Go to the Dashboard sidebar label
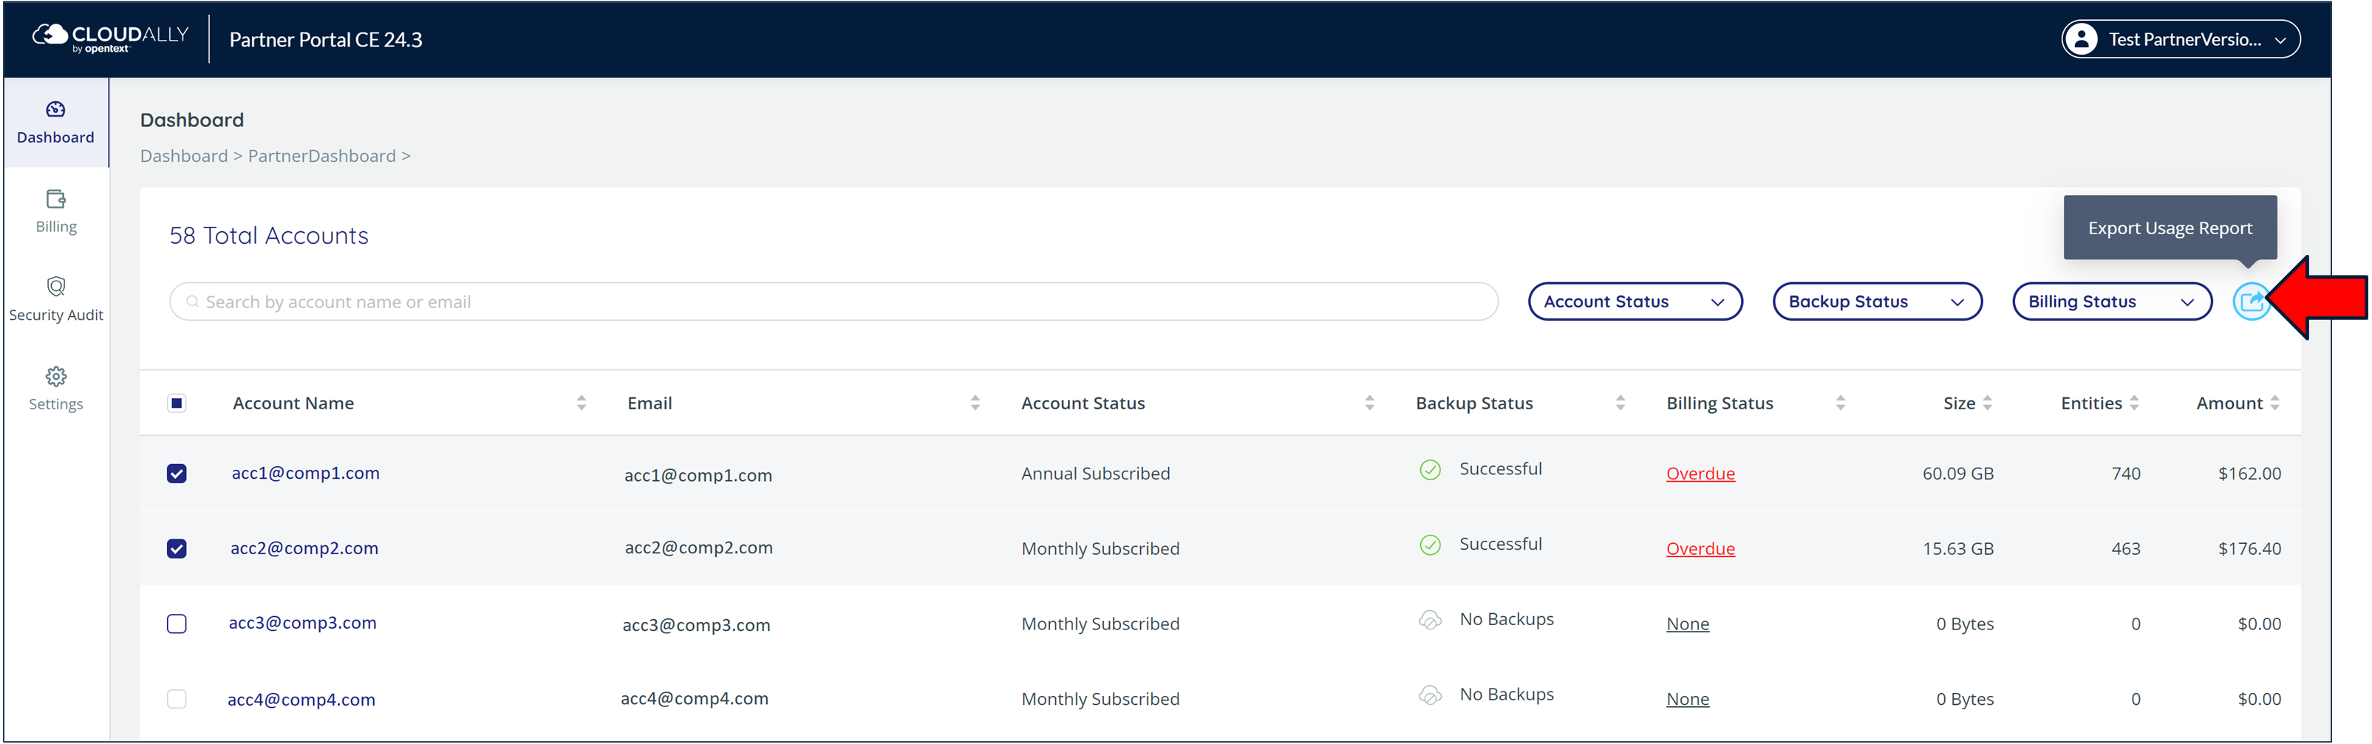 [55, 137]
